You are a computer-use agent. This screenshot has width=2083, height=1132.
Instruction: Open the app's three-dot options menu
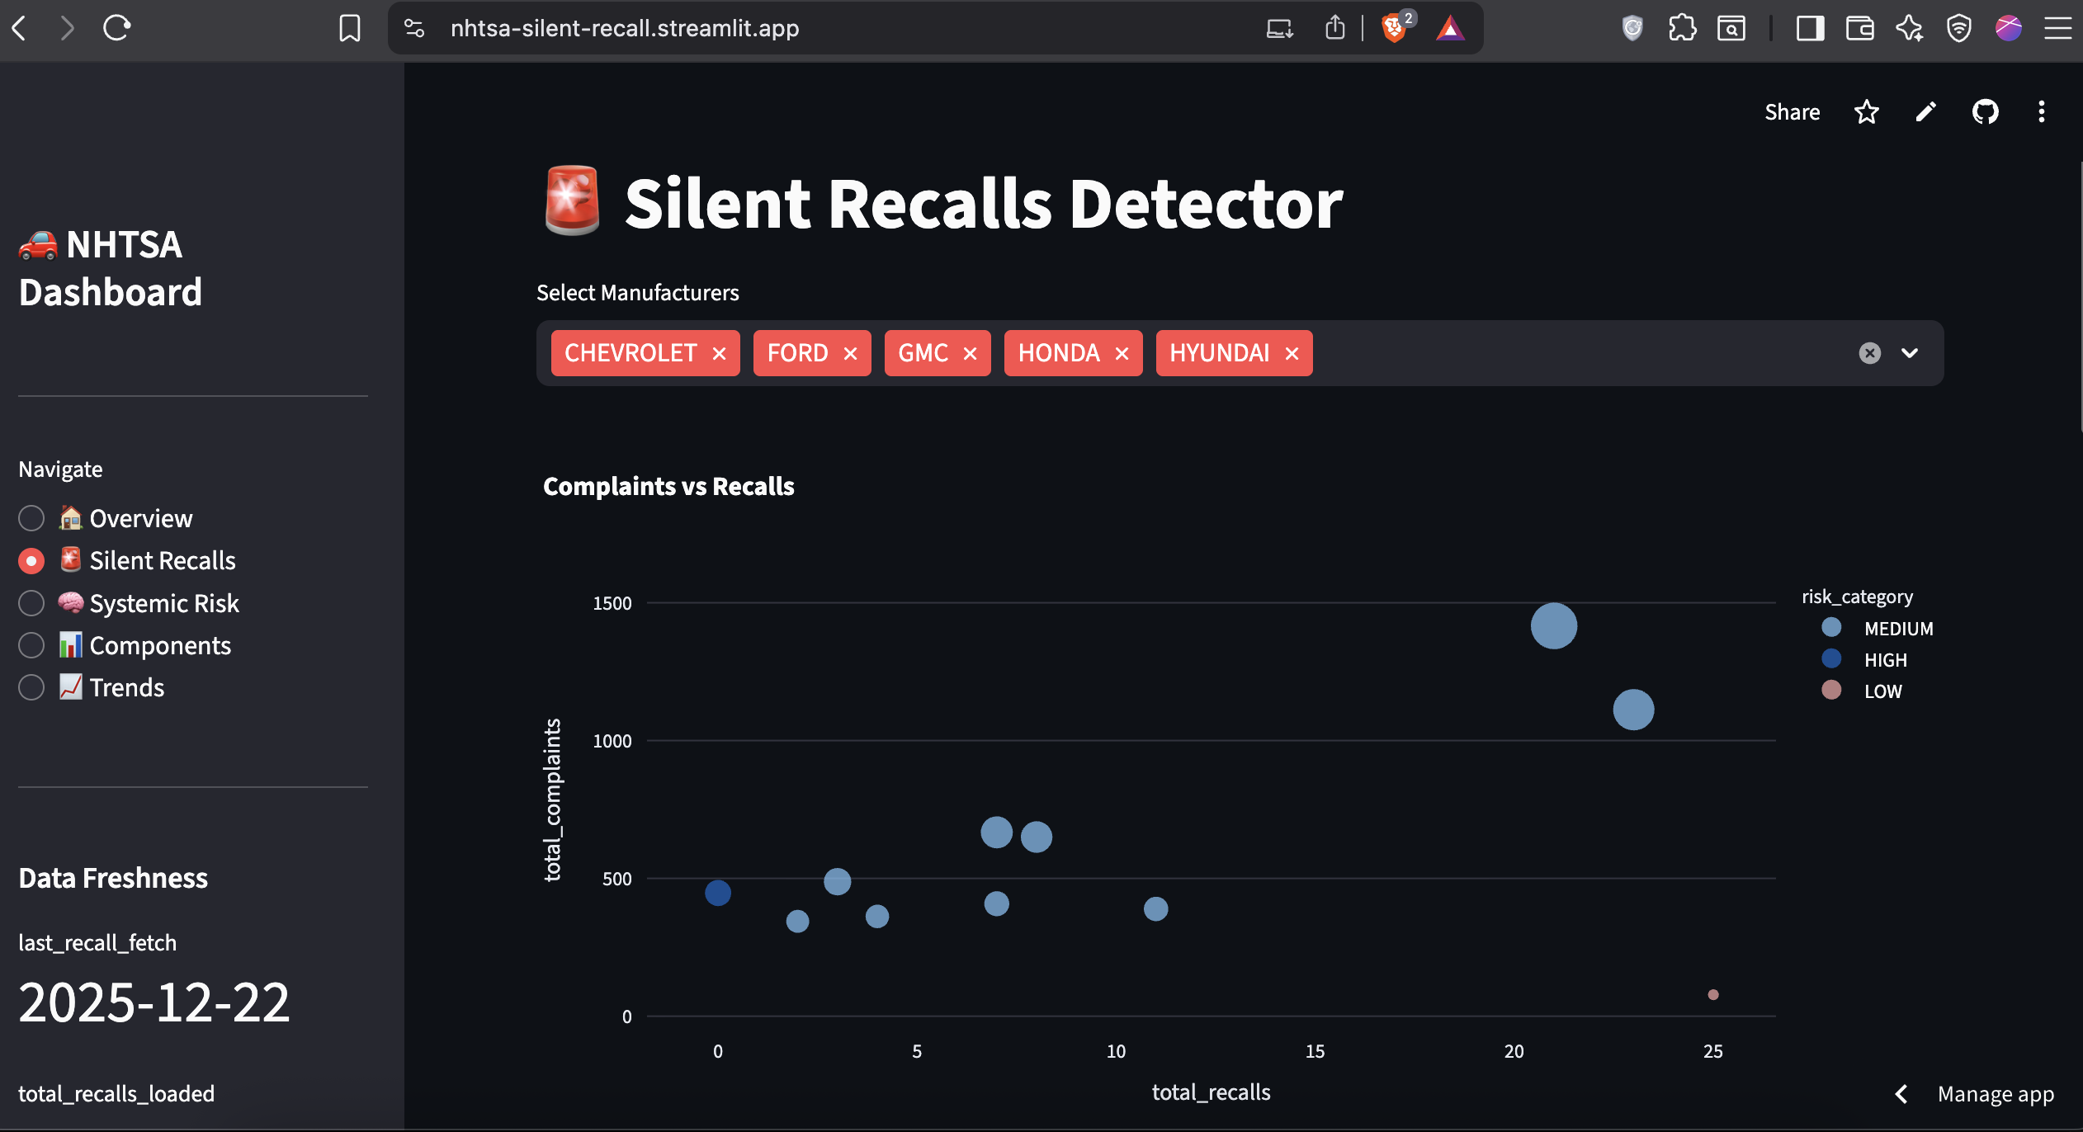click(x=2043, y=111)
